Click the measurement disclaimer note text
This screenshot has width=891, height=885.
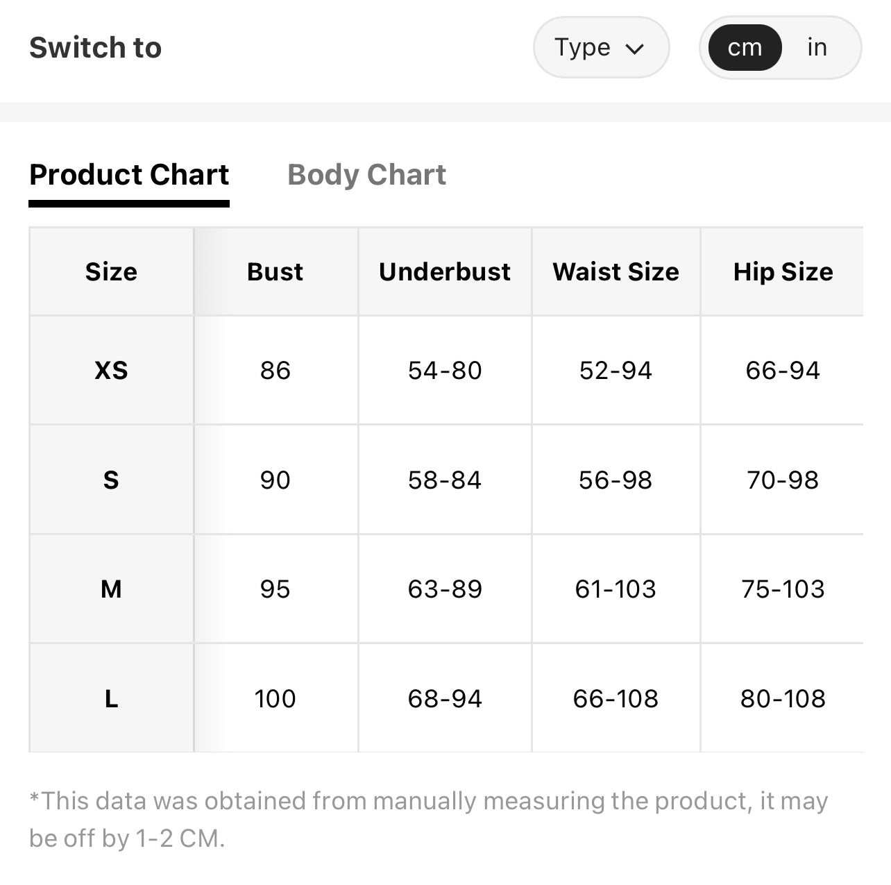(429, 819)
